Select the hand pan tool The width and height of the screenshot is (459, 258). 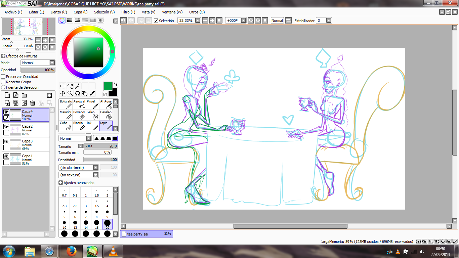(85, 93)
